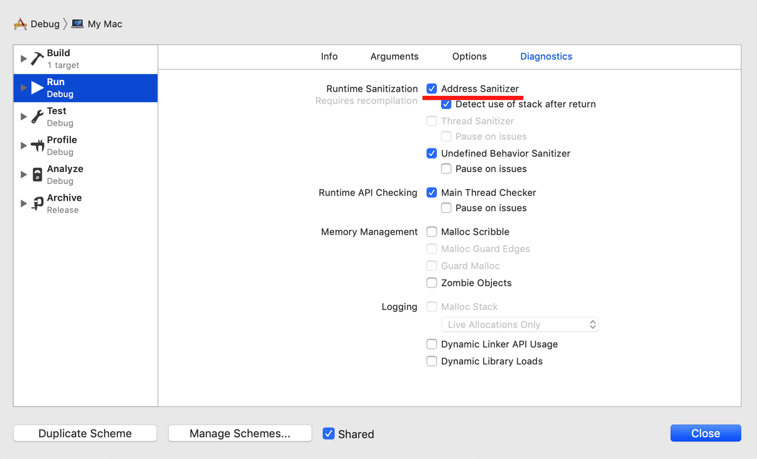Viewport: 757px width, 459px height.
Task: Switch to the Options tab
Action: pyautogui.click(x=469, y=56)
